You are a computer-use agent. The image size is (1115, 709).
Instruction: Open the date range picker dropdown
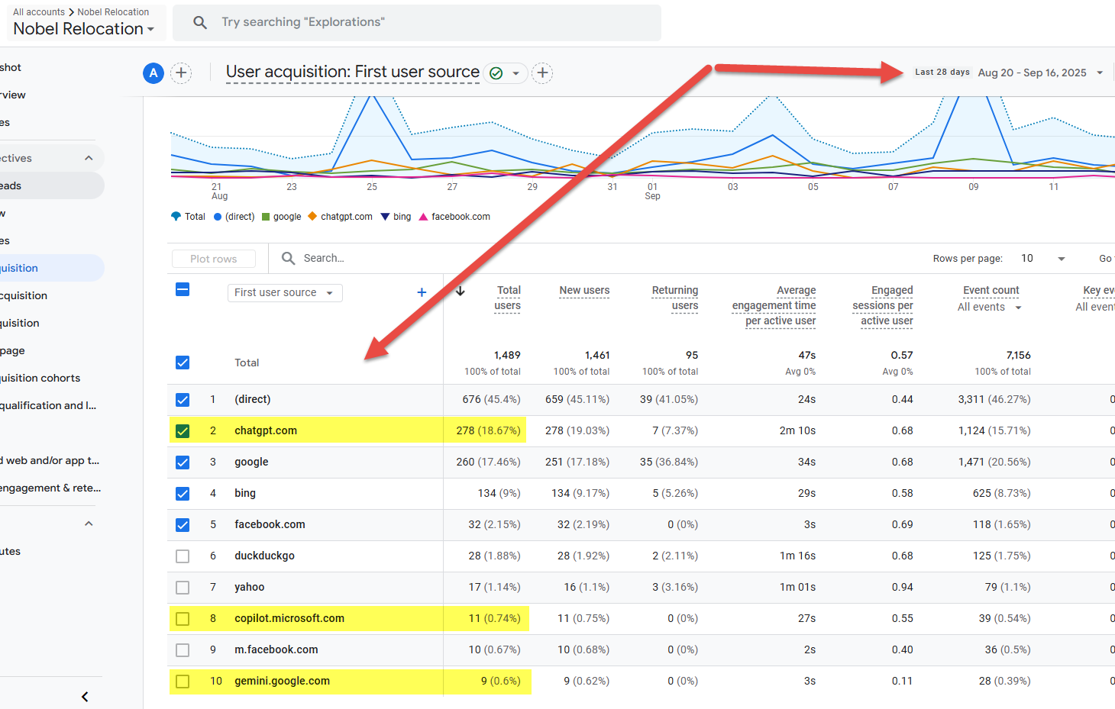(1100, 73)
